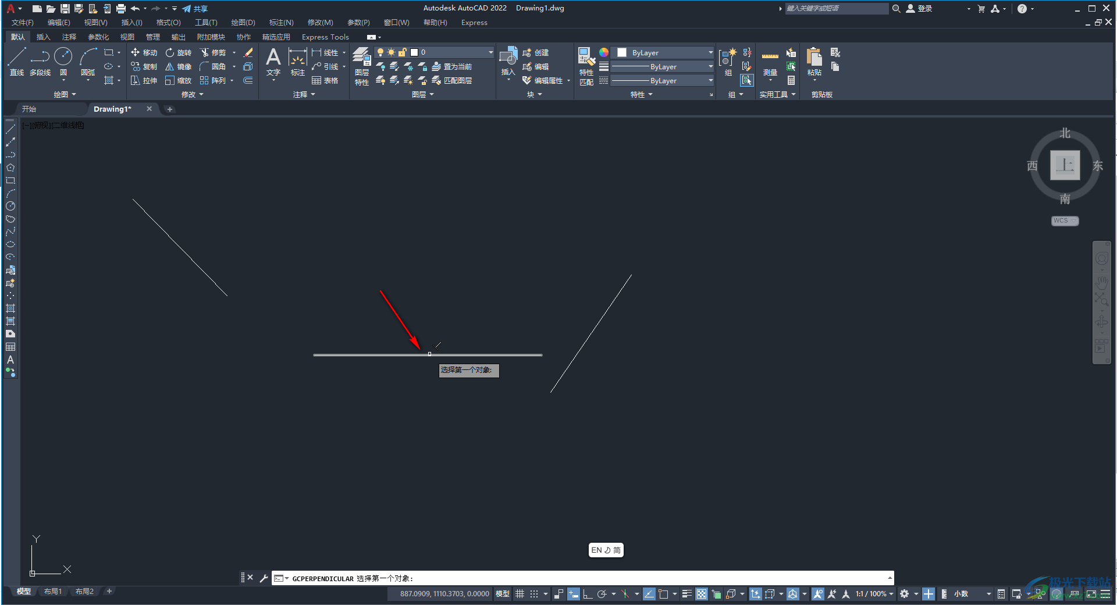Select the Text (文字) annotation tool
The height and width of the screenshot is (605, 1117).
coord(273,62)
